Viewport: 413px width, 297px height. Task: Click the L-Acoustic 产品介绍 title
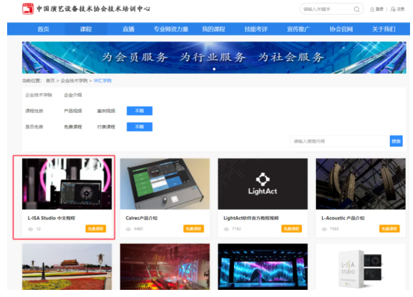(x=343, y=218)
